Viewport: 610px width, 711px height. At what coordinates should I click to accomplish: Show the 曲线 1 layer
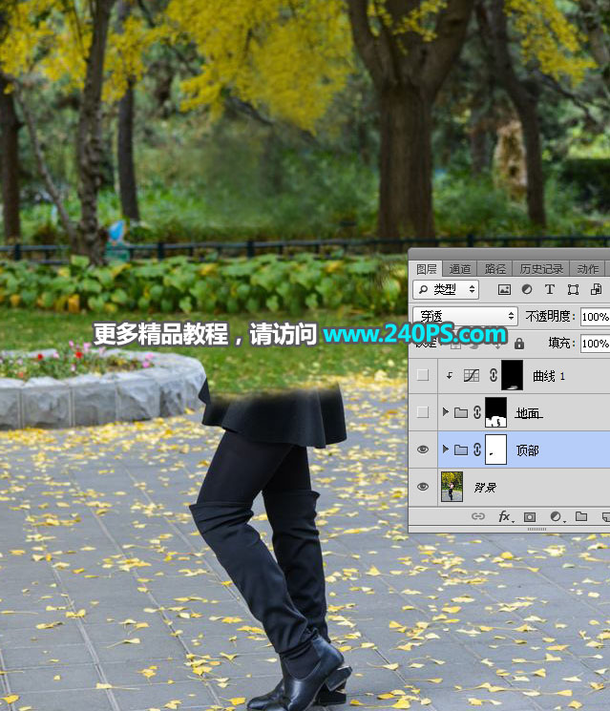[x=423, y=375]
